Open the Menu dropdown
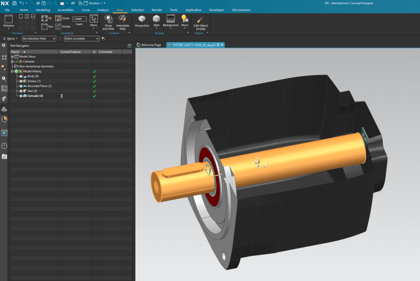The height and width of the screenshot is (281, 420). [10, 38]
